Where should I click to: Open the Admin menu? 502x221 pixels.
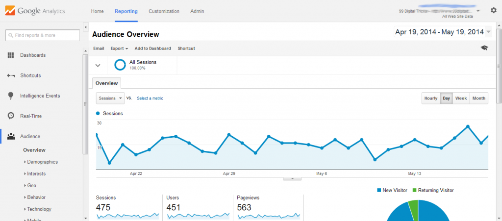pyautogui.click(x=197, y=11)
